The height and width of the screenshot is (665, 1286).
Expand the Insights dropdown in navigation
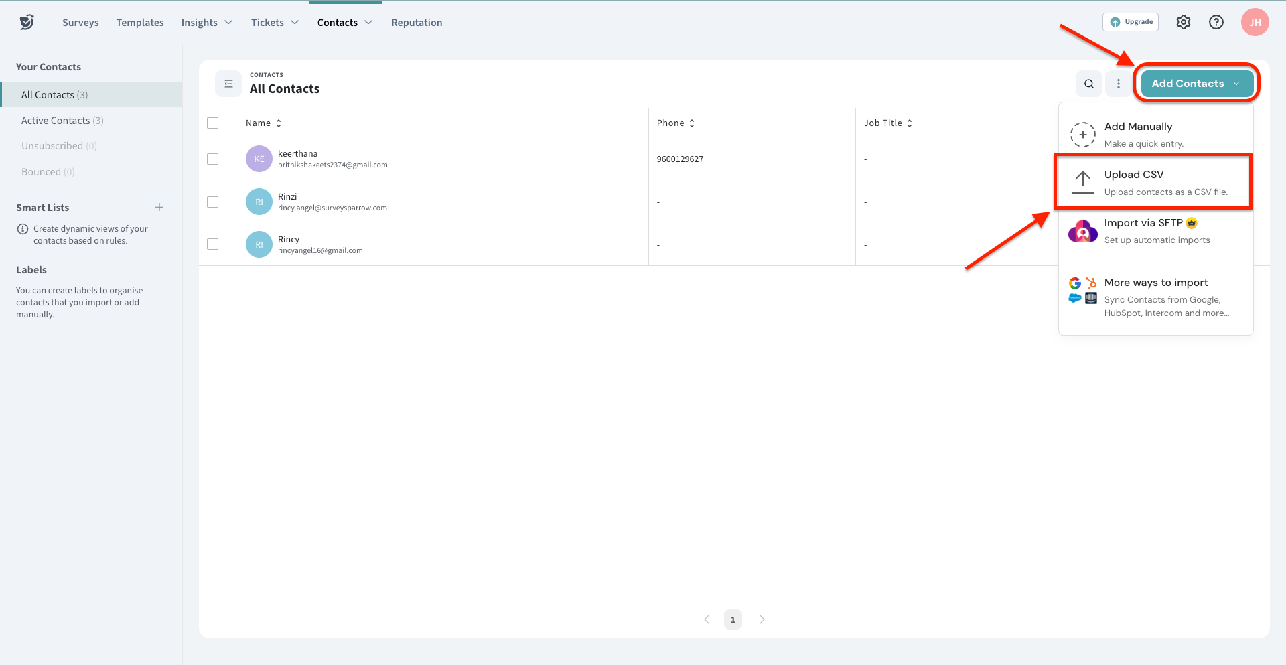coord(206,23)
